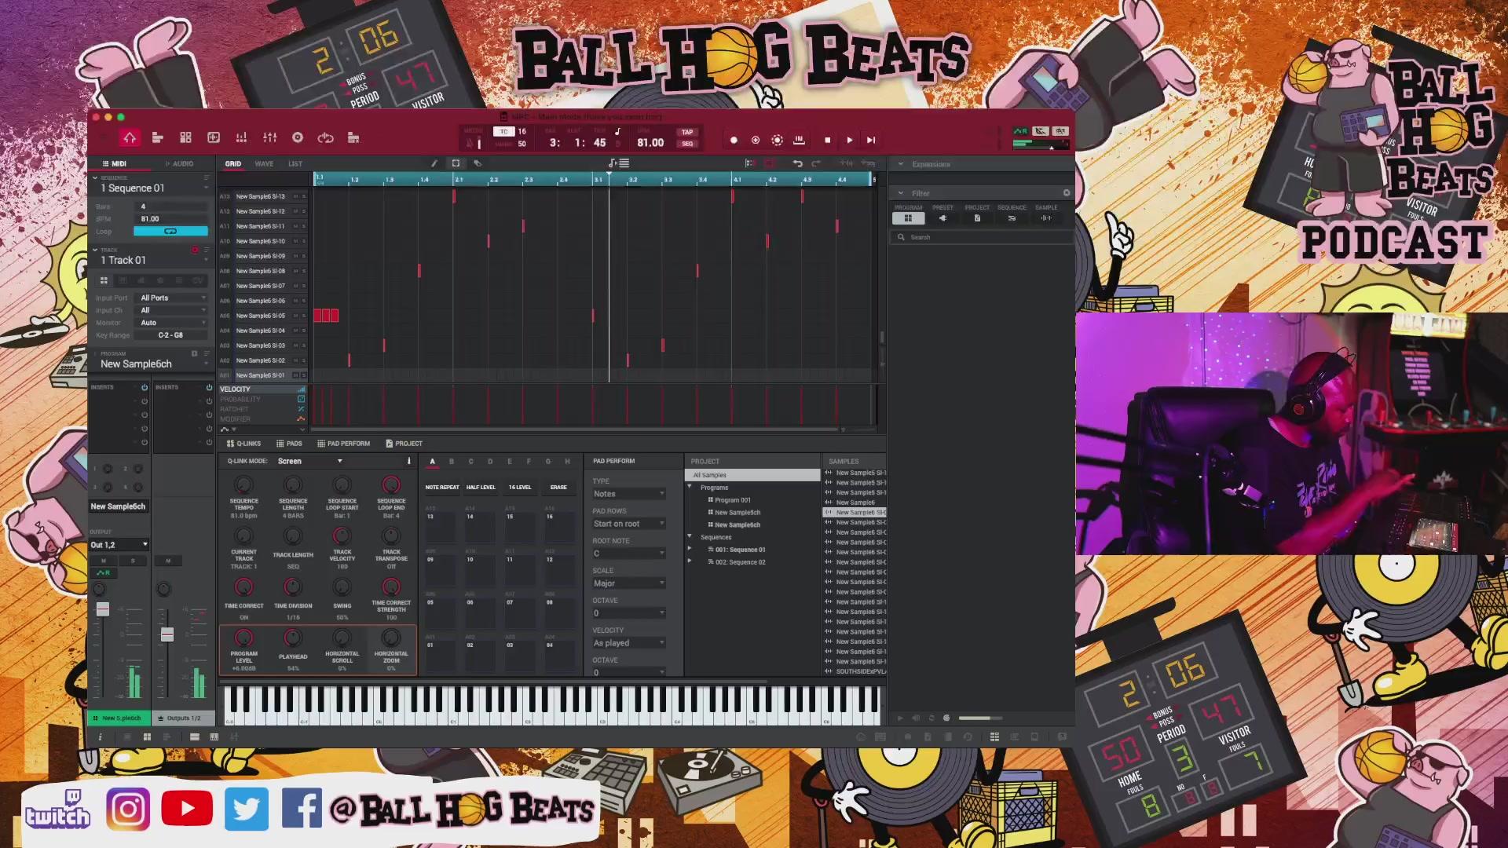Expand the 001: Sequence 01 tree item

pyautogui.click(x=690, y=550)
